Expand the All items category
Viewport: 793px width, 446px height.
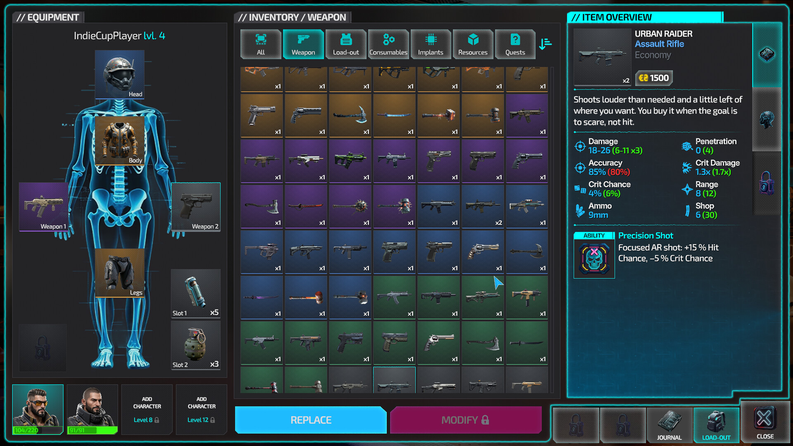(261, 44)
